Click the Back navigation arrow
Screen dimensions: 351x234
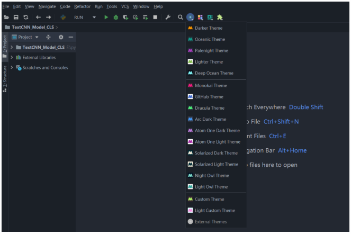click(x=38, y=17)
